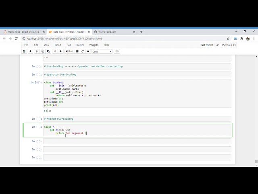Click the Method Overloading comment cell
Viewport: 258px width, 194px height.
click(x=137, y=119)
